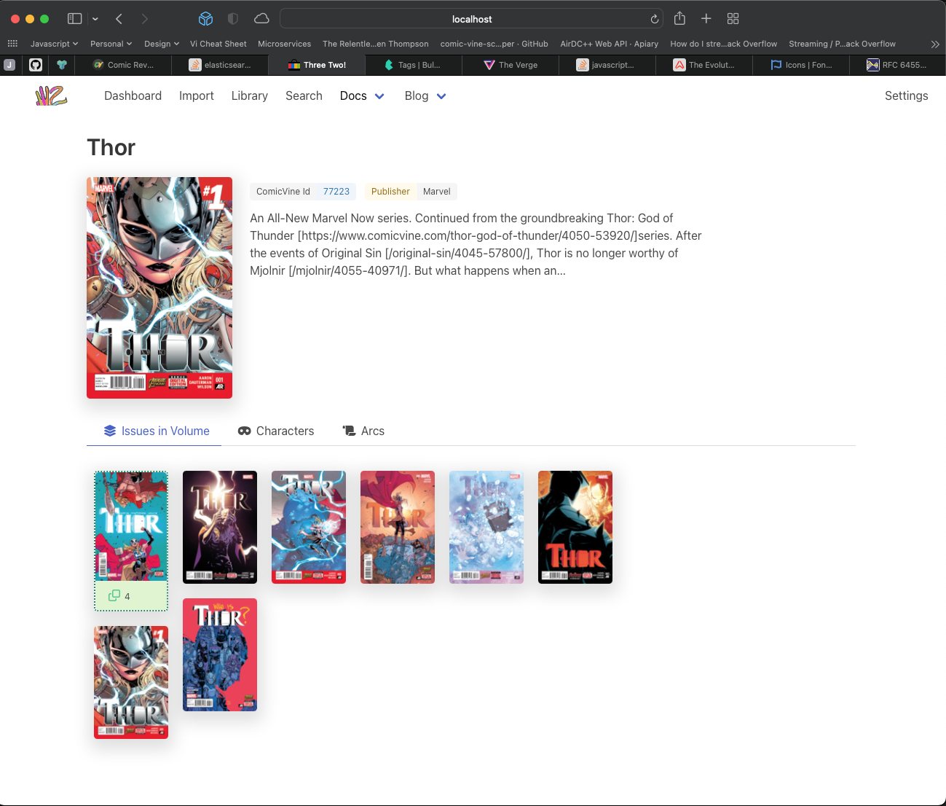Open the ComicVine Id 77223 link
This screenshot has height=806, width=946.
(x=336, y=192)
